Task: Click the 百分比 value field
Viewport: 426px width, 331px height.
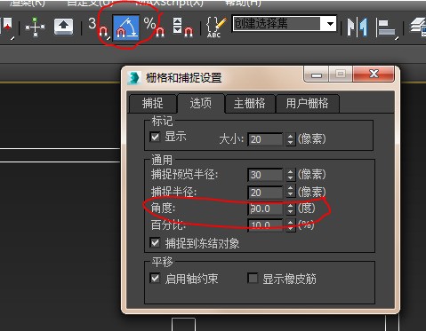Action: pos(266,225)
